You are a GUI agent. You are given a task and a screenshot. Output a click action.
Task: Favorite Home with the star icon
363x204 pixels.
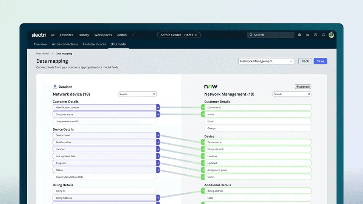click(196, 35)
